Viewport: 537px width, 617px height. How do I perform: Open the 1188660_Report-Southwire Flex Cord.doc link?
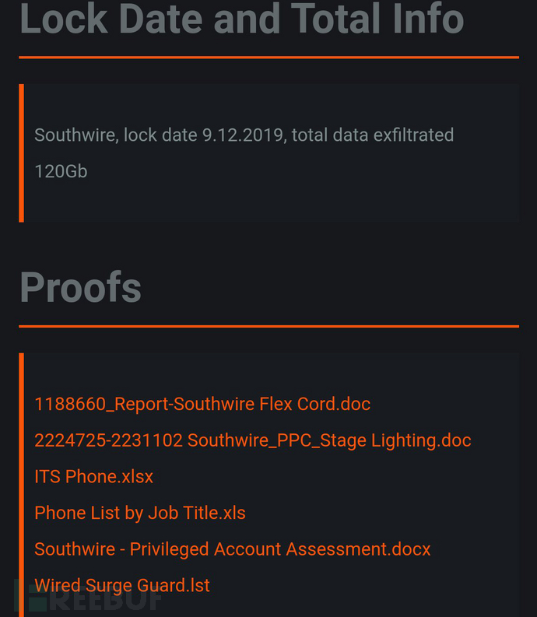[202, 404]
